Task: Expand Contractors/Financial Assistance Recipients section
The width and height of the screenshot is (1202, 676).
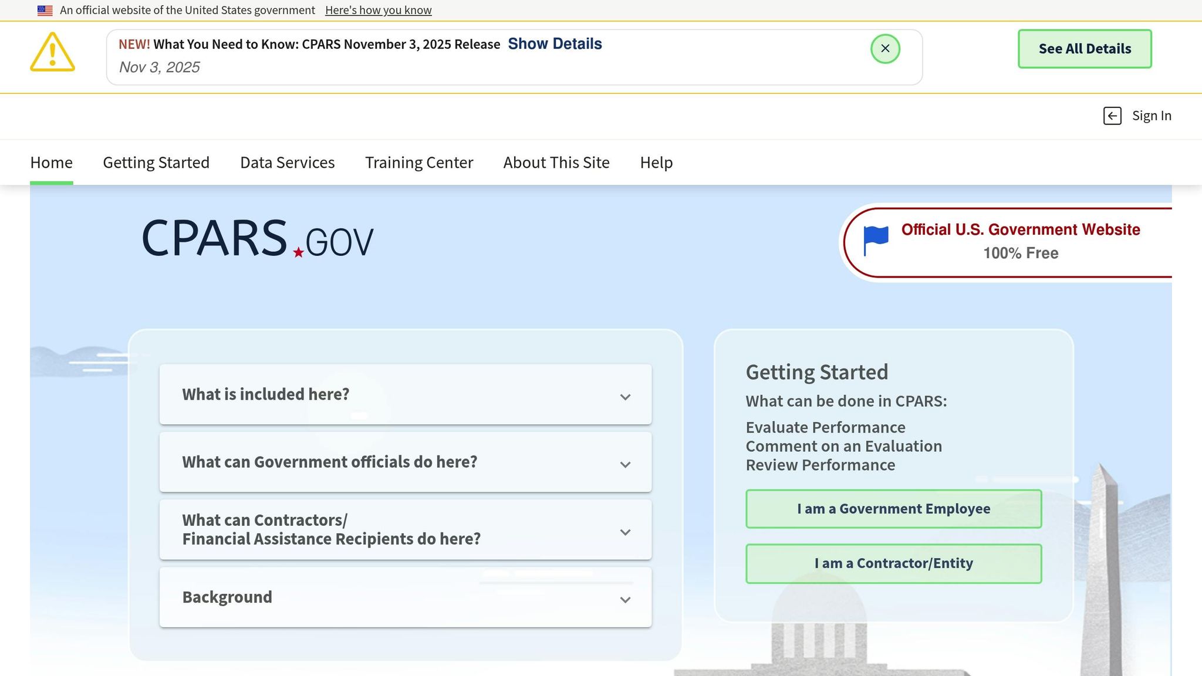Action: tap(405, 530)
